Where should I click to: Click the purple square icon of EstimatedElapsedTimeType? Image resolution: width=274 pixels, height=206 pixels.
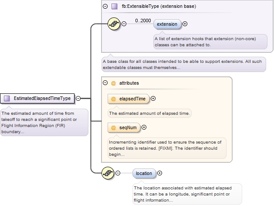click(7, 99)
